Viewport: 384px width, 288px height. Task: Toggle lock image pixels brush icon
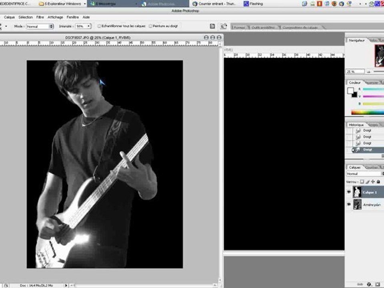[x=367, y=182]
